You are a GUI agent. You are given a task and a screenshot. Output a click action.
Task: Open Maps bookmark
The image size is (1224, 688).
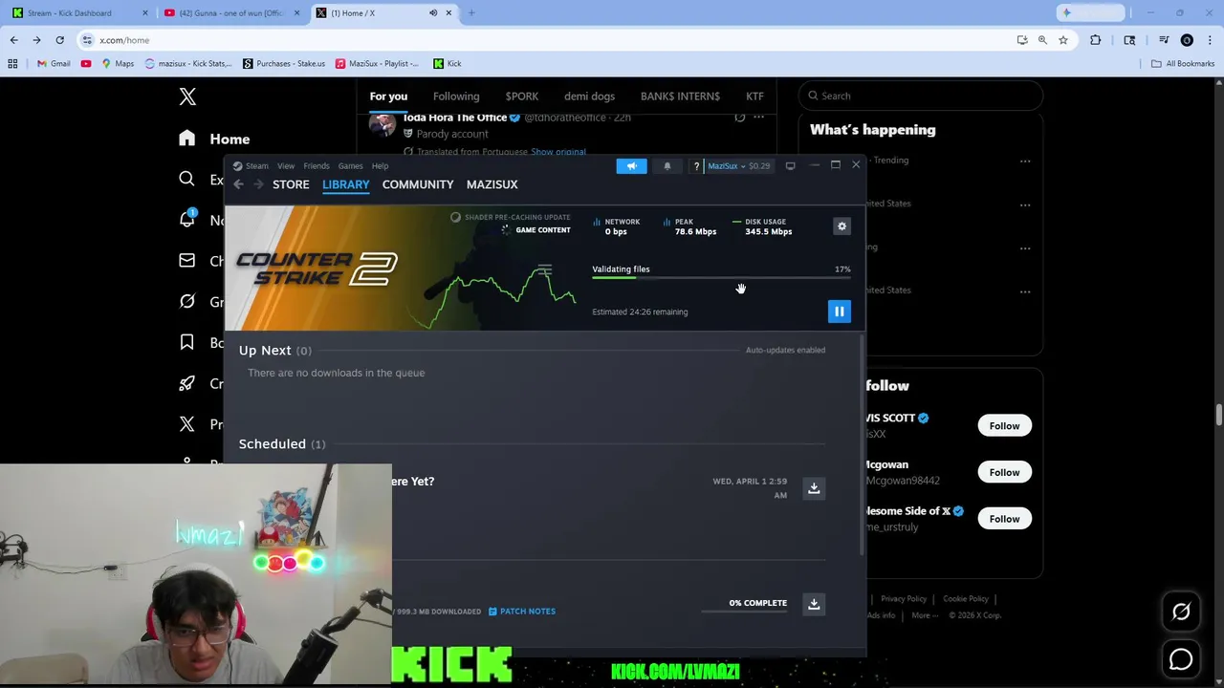[x=118, y=64]
